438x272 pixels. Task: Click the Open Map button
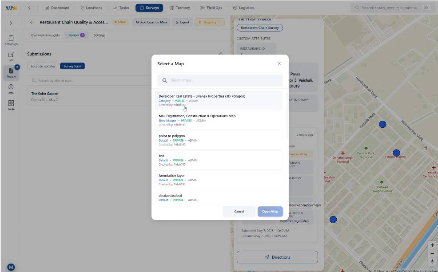tap(270, 212)
